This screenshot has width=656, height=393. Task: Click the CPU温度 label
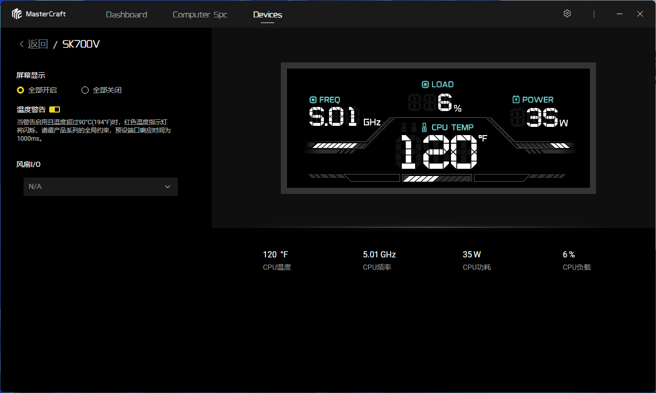[277, 267]
